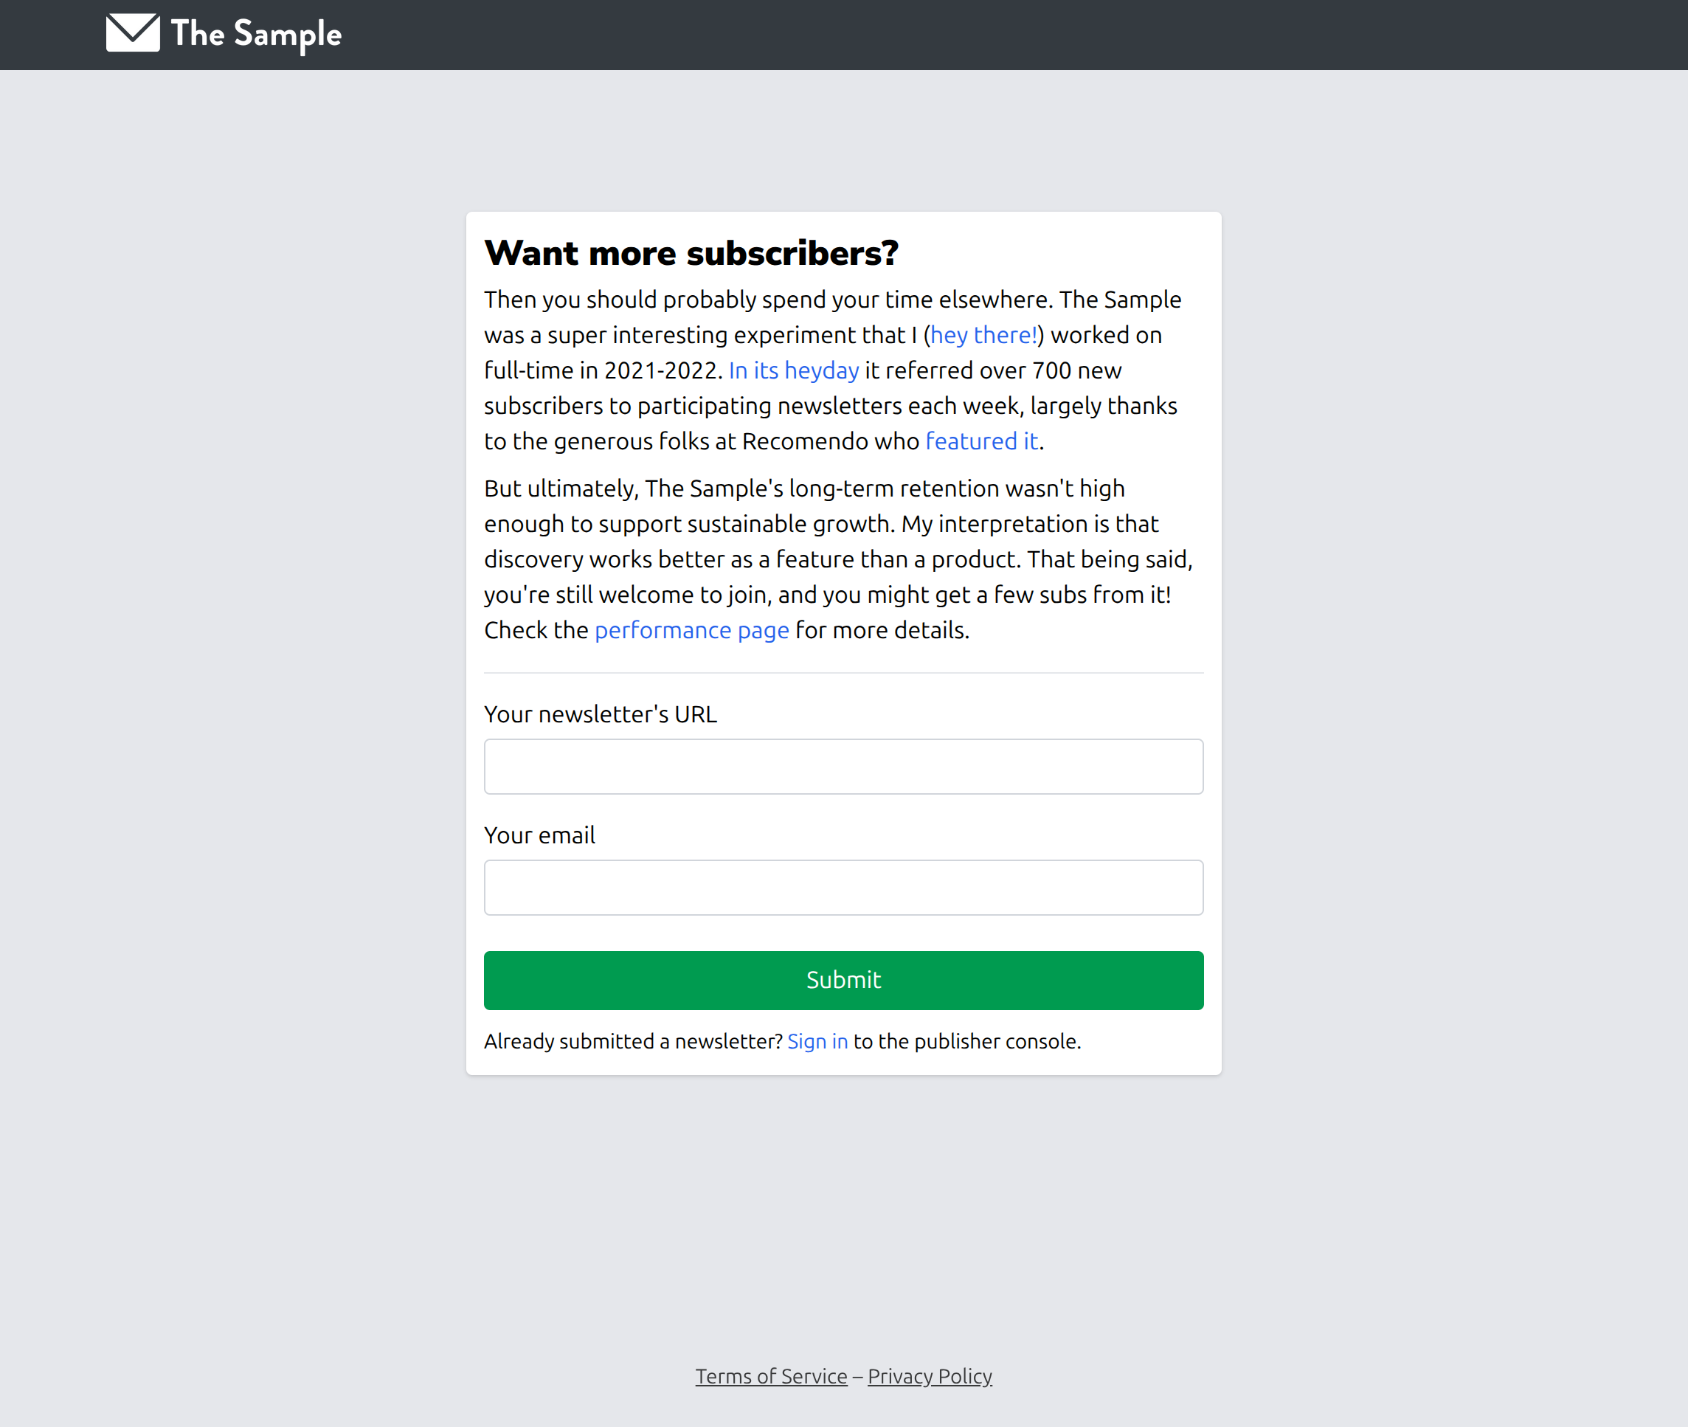Click the "Your email" label
1688x1427 pixels.
tap(539, 835)
